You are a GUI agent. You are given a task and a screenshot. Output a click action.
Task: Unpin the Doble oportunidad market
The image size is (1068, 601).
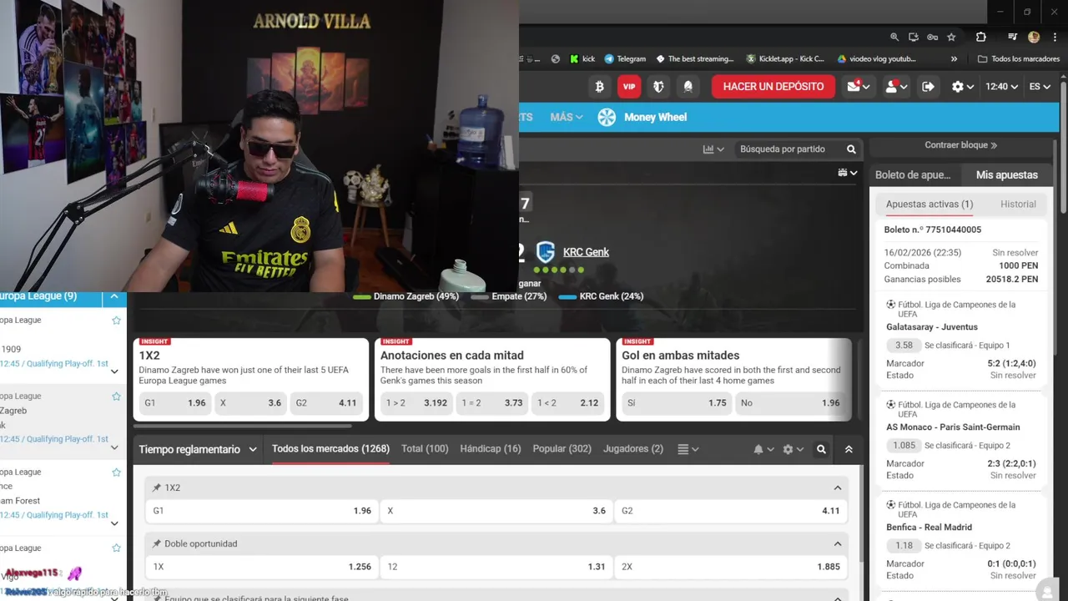[x=156, y=544]
